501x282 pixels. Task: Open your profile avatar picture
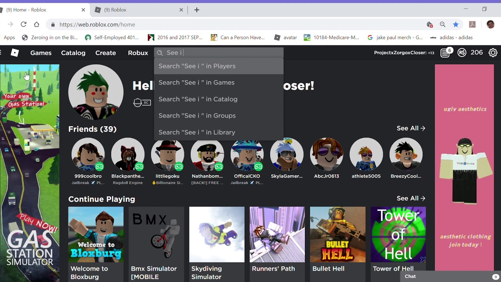[96, 92]
